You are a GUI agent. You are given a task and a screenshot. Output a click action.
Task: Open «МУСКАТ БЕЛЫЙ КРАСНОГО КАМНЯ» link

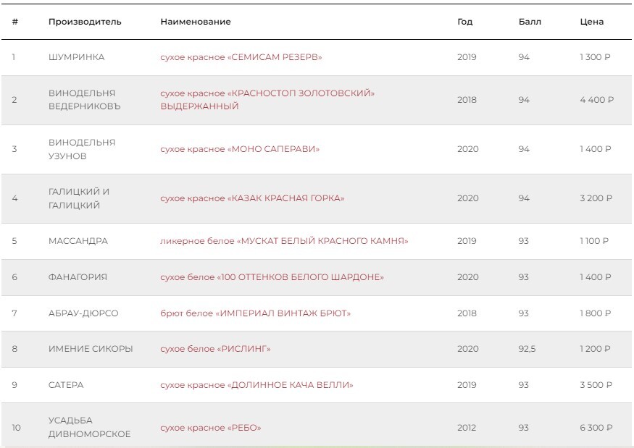284,241
